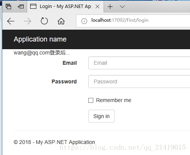
Task: Click the forward navigation arrow
Action: click(x=28, y=21)
